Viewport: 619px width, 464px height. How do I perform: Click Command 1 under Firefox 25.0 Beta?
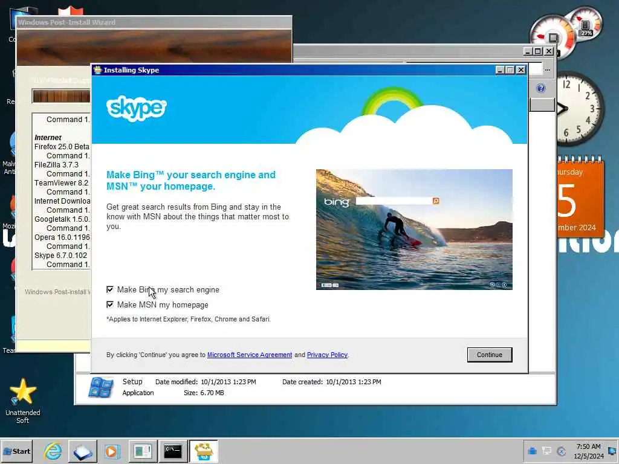click(68, 156)
